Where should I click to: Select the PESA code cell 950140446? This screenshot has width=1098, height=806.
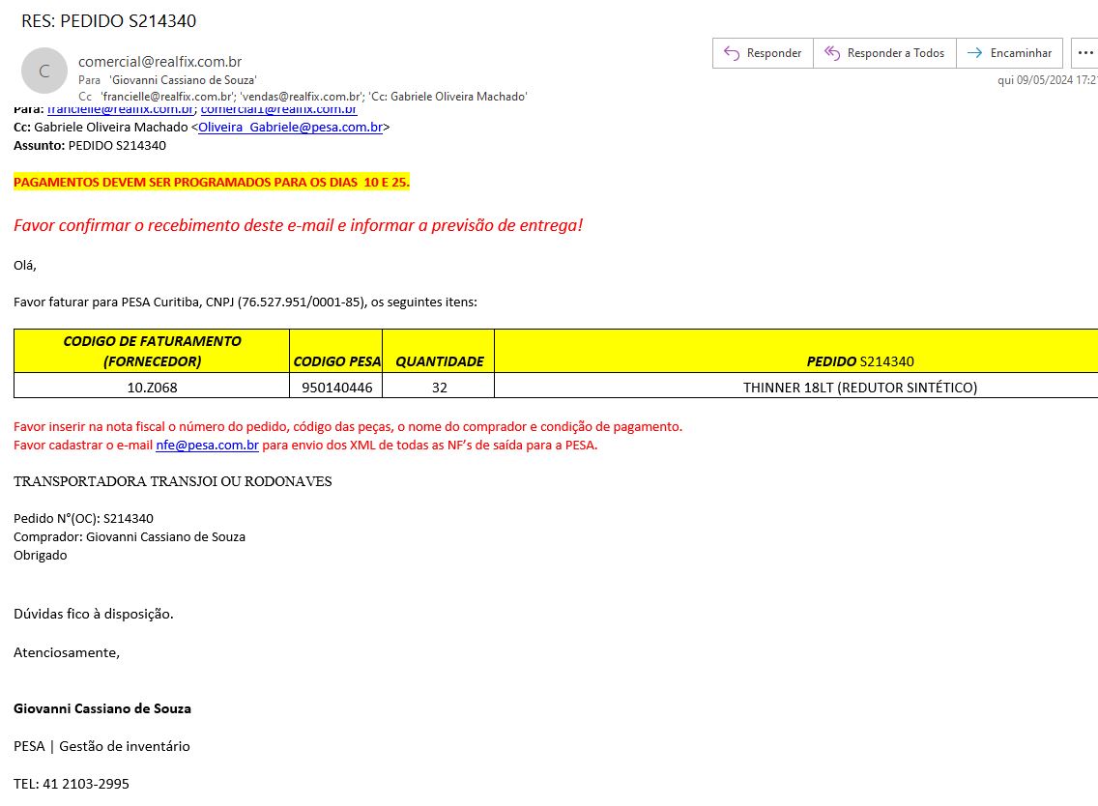335,388
